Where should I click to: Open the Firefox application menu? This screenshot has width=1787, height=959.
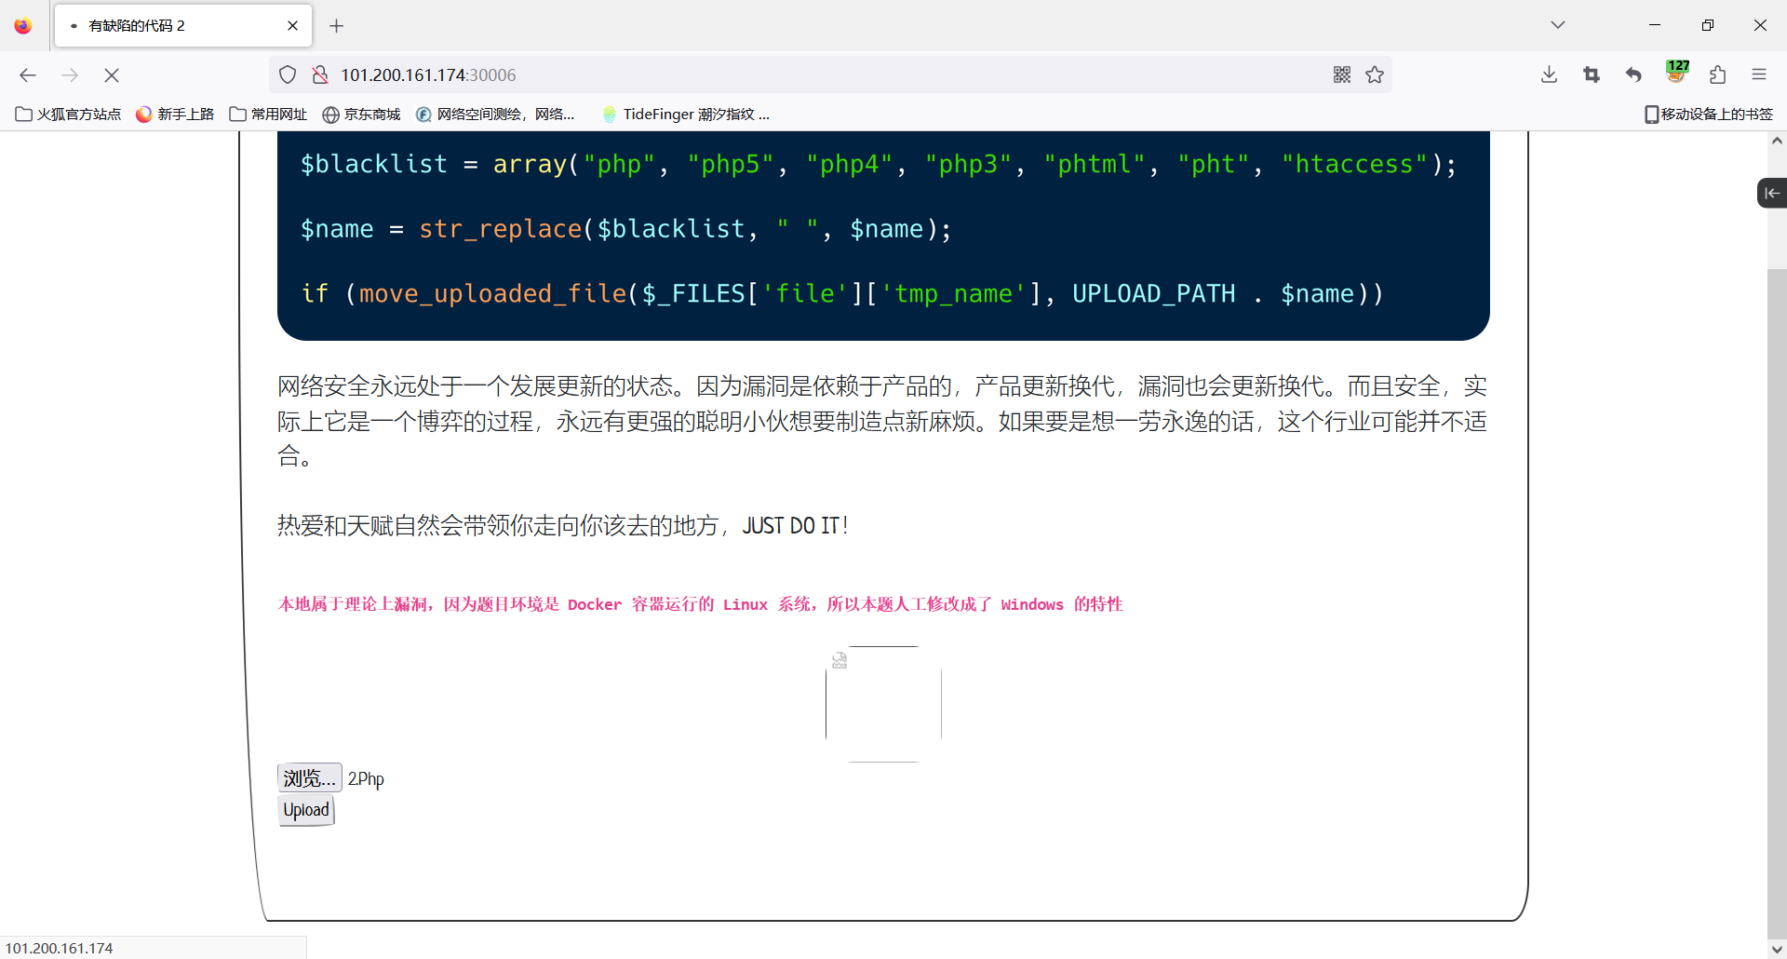pos(1759,75)
